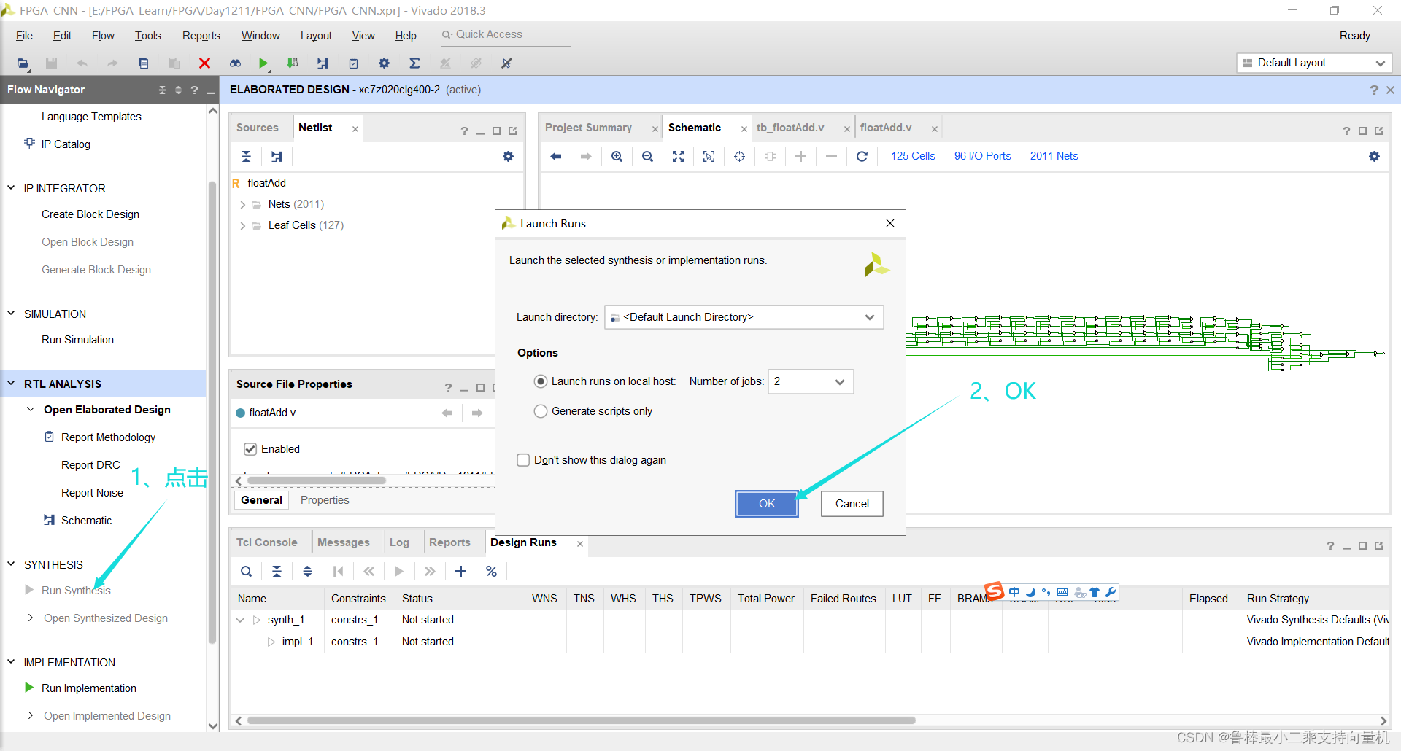Click the 125 Cells link
Screen dimensions: 1401x751
pos(913,156)
